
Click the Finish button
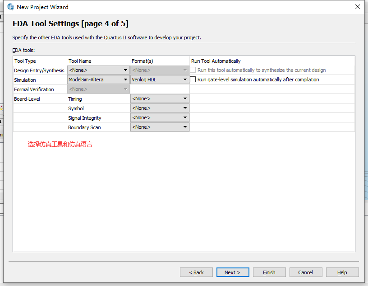(x=269, y=272)
